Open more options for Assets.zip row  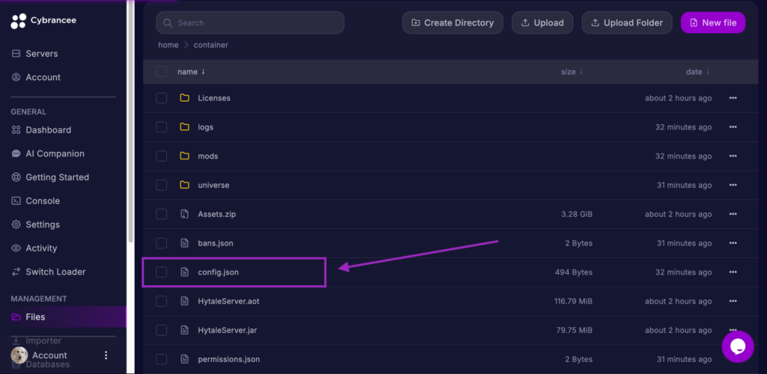[733, 215]
